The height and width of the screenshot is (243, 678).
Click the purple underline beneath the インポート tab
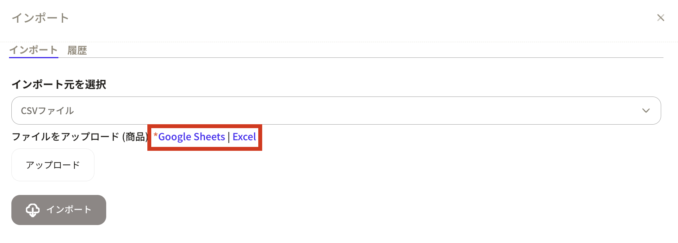34,57
